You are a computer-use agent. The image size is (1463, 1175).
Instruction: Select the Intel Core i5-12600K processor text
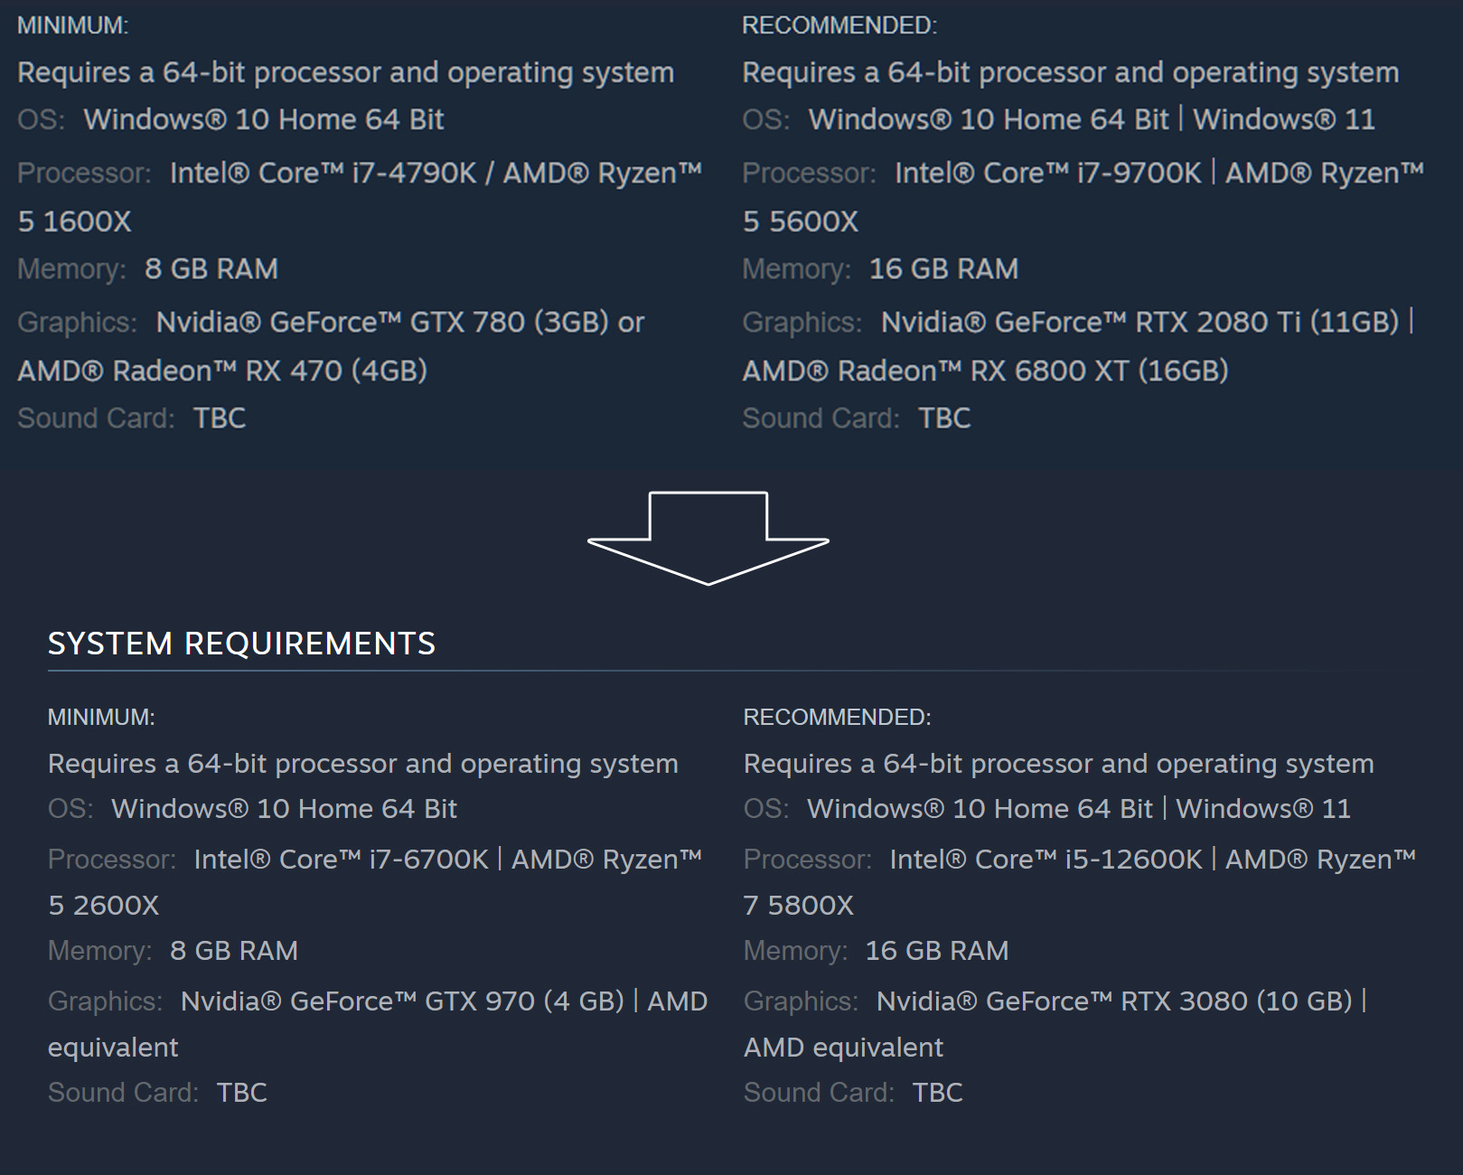tap(1046, 859)
